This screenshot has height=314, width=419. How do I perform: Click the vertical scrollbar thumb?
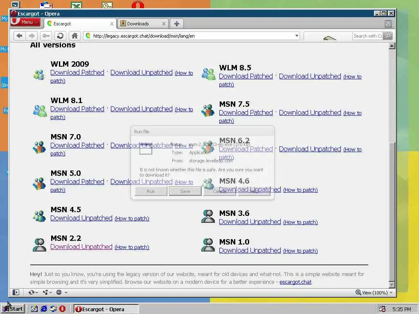click(392, 212)
